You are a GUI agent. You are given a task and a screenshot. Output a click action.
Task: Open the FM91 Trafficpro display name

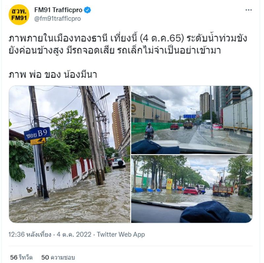(x=58, y=10)
